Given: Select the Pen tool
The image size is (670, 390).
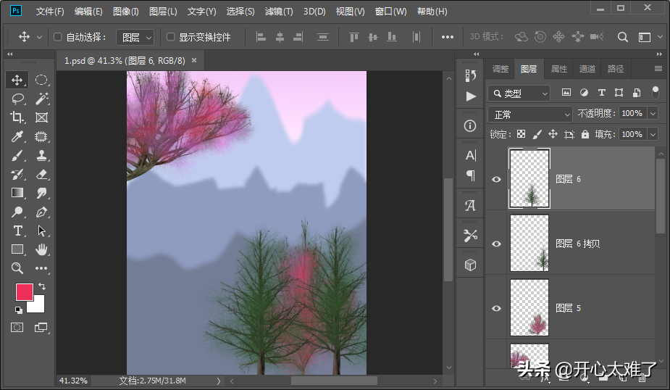Looking at the screenshot, I should click(x=41, y=212).
